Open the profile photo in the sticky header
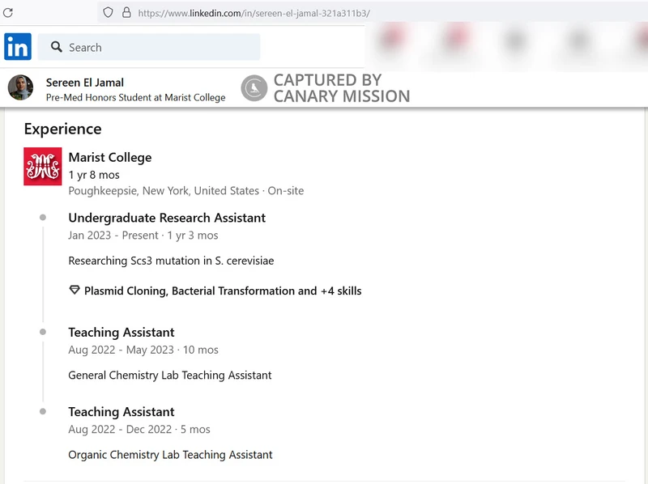 20,88
